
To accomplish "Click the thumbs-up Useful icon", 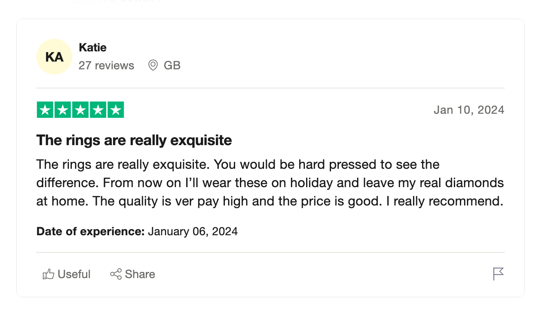I will [x=48, y=274].
